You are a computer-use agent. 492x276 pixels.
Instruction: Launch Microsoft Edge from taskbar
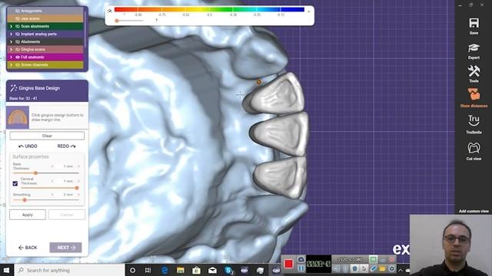165,270
